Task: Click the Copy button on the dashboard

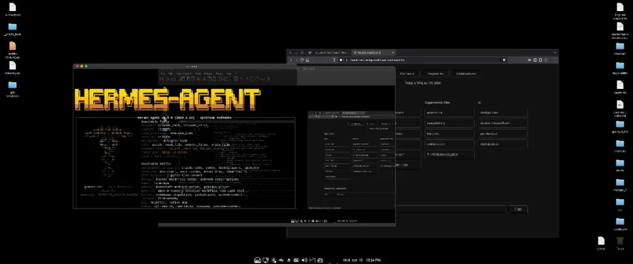Action: 518,209
